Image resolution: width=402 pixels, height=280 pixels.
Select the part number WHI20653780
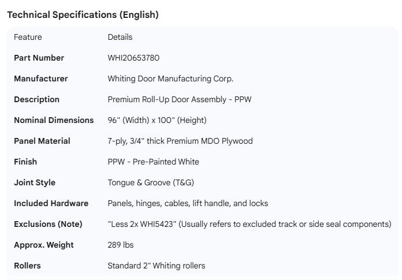(x=133, y=58)
